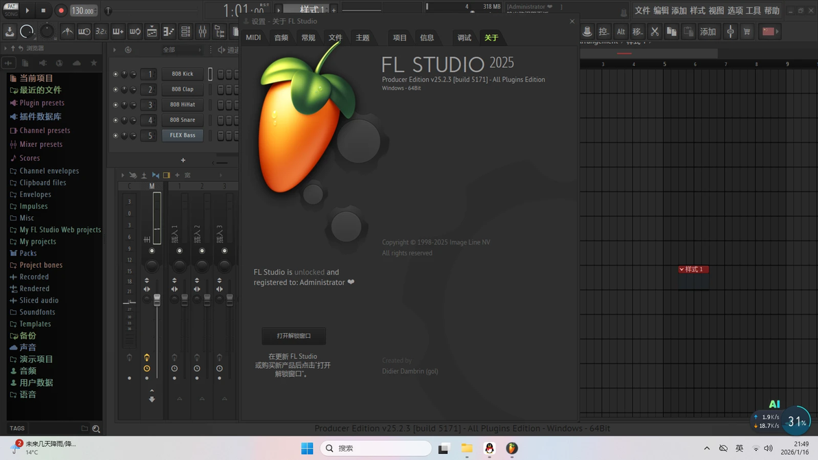Toggle the FLEX Bass channel mute LED
This screenshot has width=818, height=460.
115,135
